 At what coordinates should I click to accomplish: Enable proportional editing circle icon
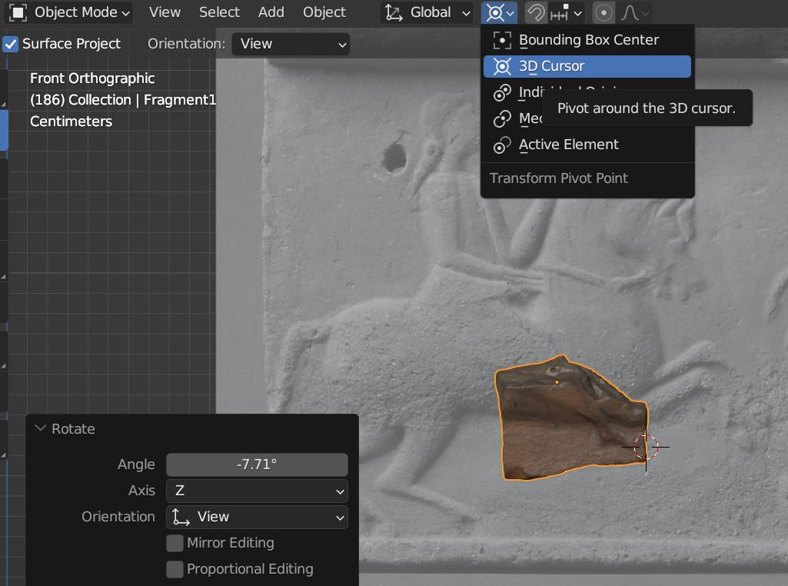point(604,12)
